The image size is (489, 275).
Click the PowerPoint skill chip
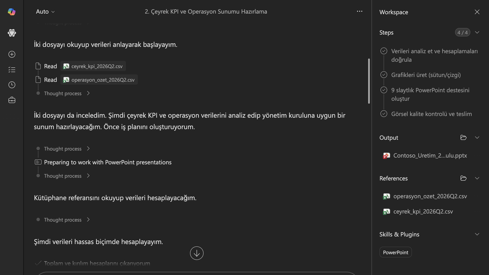tap(395, 252)
